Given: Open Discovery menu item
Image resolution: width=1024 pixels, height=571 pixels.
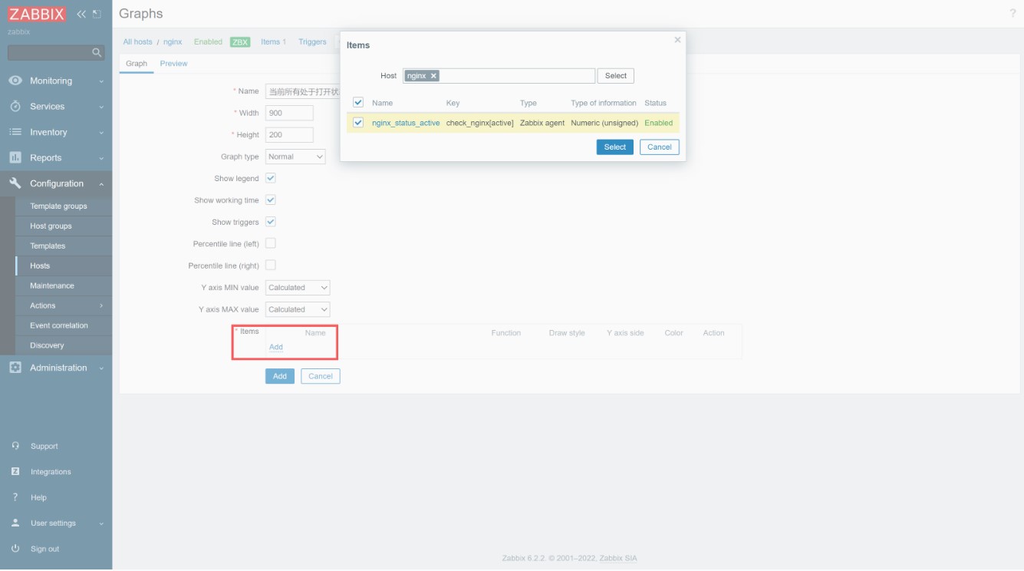Looking at the screenshot, I should tap(47, 345).
